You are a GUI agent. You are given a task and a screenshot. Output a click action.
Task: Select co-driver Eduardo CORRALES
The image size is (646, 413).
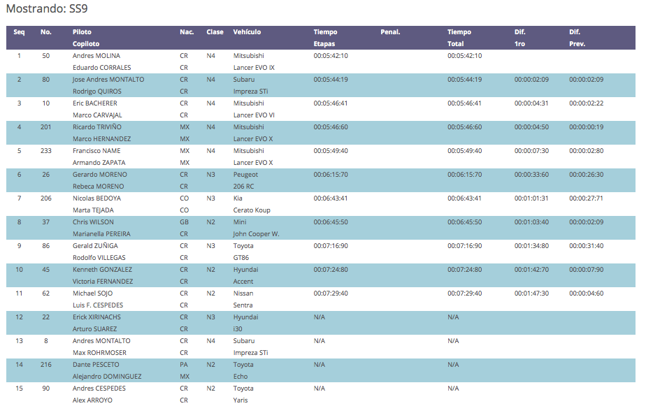point(101,68)
